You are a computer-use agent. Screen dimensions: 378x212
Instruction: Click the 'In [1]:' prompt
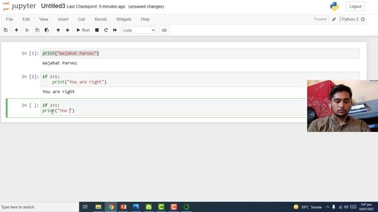pos(30,54)
